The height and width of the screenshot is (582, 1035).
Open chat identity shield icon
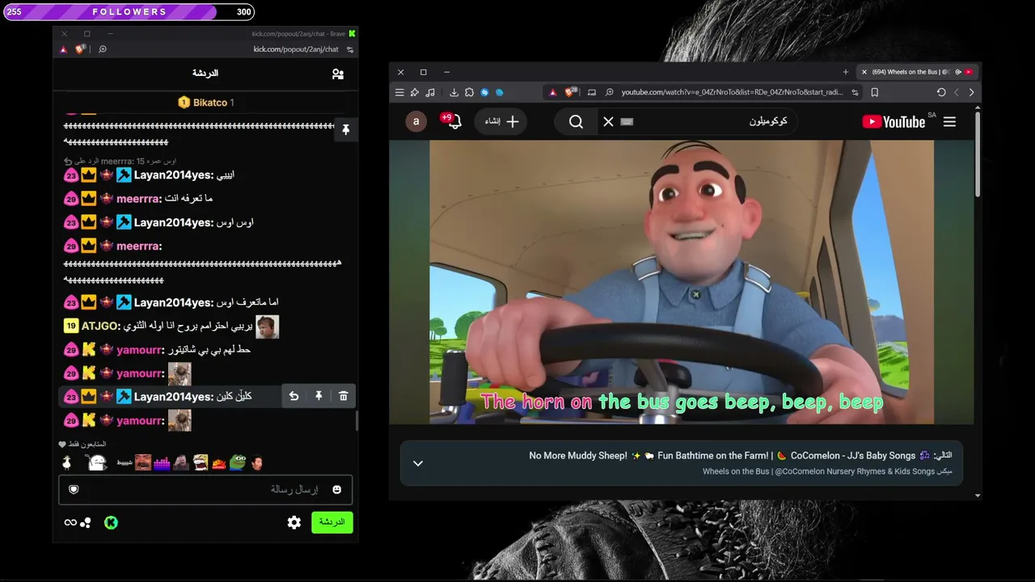click(x=74, y=489)
